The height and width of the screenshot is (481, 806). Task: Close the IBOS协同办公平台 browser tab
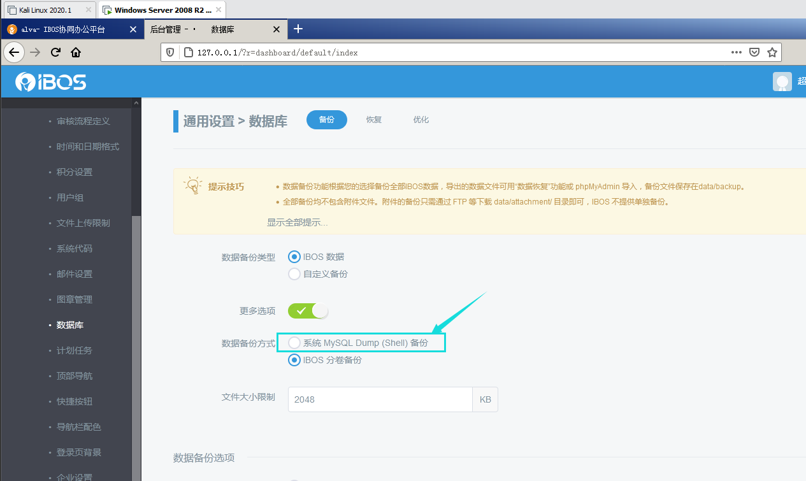[x=133, y=29]
